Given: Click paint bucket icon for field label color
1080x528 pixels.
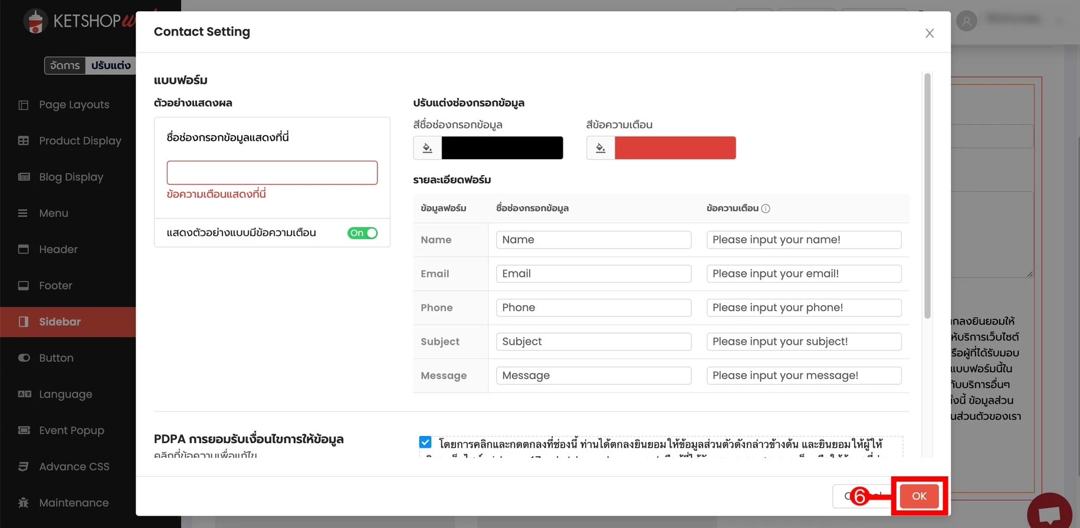Looking at the screenshot, I should [428, 148].
